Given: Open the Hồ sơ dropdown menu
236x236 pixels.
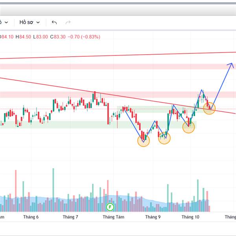Looking at the screenshot, I should 29,22.
